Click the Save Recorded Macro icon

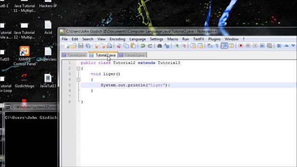[x=270, y=46]
